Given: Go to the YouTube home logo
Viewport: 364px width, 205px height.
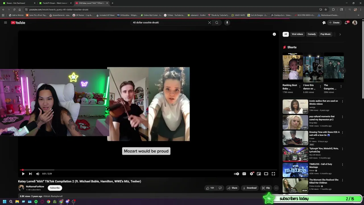Looking at the screenshot, I should [18, 22].
